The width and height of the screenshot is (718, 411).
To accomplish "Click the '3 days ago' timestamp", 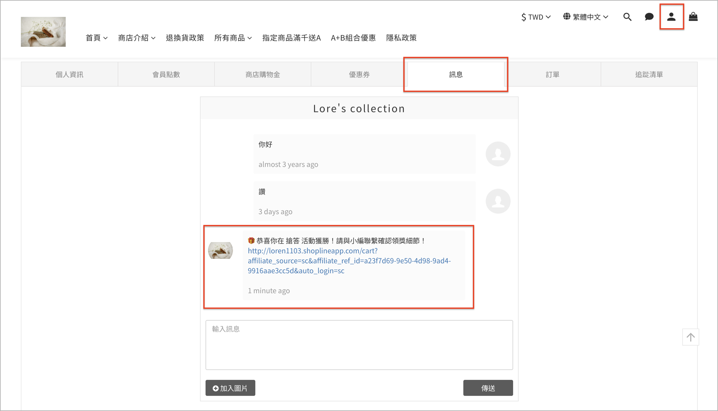I will pyautogui.click(x=275, y=212).
